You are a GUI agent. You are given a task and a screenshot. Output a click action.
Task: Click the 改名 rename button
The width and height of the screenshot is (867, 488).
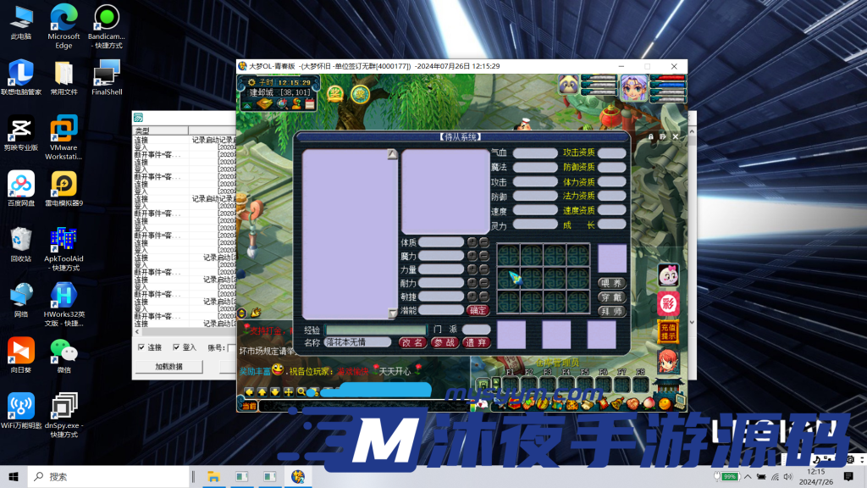[x=412, y=342]
